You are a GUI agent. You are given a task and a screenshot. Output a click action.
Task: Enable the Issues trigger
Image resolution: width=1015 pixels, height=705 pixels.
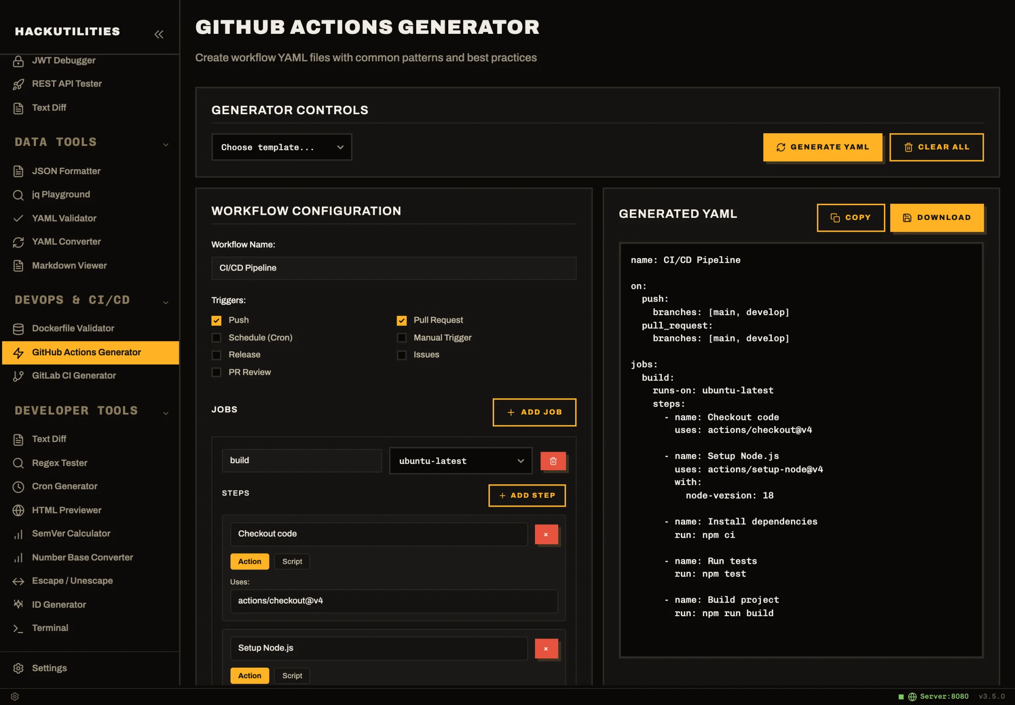(x=401, y=355)
